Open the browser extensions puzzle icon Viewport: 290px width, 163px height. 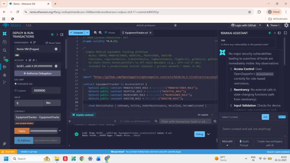(259, 12)
